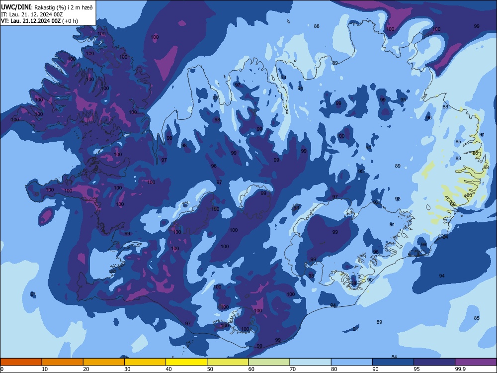Click the legend scale label "20"
The image size is (497, 373).
pyautogui.click(x=86, y=369)
